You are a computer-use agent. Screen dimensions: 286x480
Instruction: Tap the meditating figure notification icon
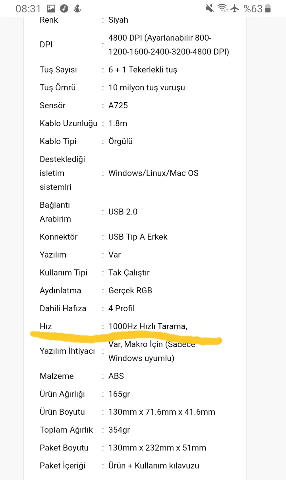(77, 9)
